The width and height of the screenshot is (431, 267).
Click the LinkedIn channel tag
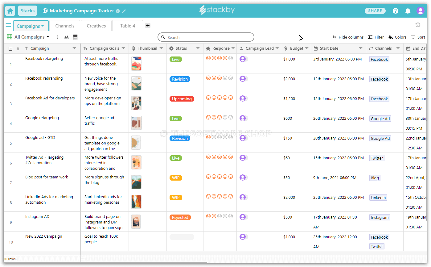(378, 198)
